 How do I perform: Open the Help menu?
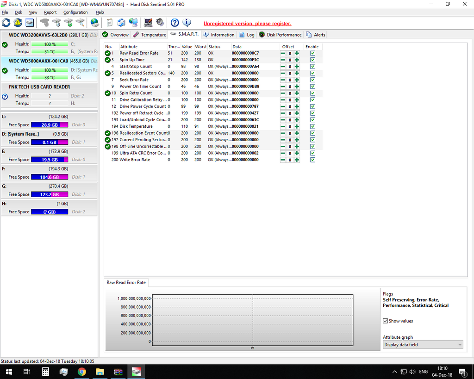click(x=100, y=12)
